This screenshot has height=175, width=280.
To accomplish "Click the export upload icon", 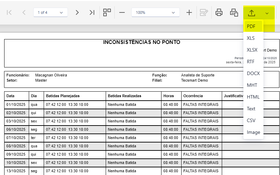I will pyautogui.click(x=252, y=13).
